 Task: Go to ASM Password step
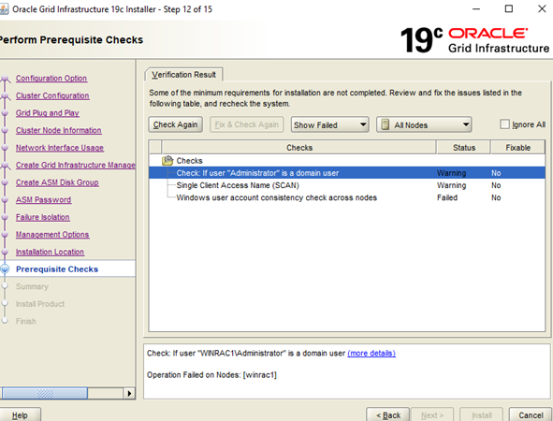click(x=43, y=199)
